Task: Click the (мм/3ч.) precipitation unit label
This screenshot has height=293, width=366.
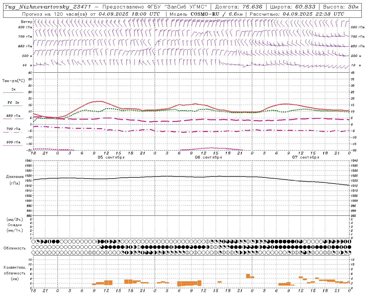Action: [15, 219]
